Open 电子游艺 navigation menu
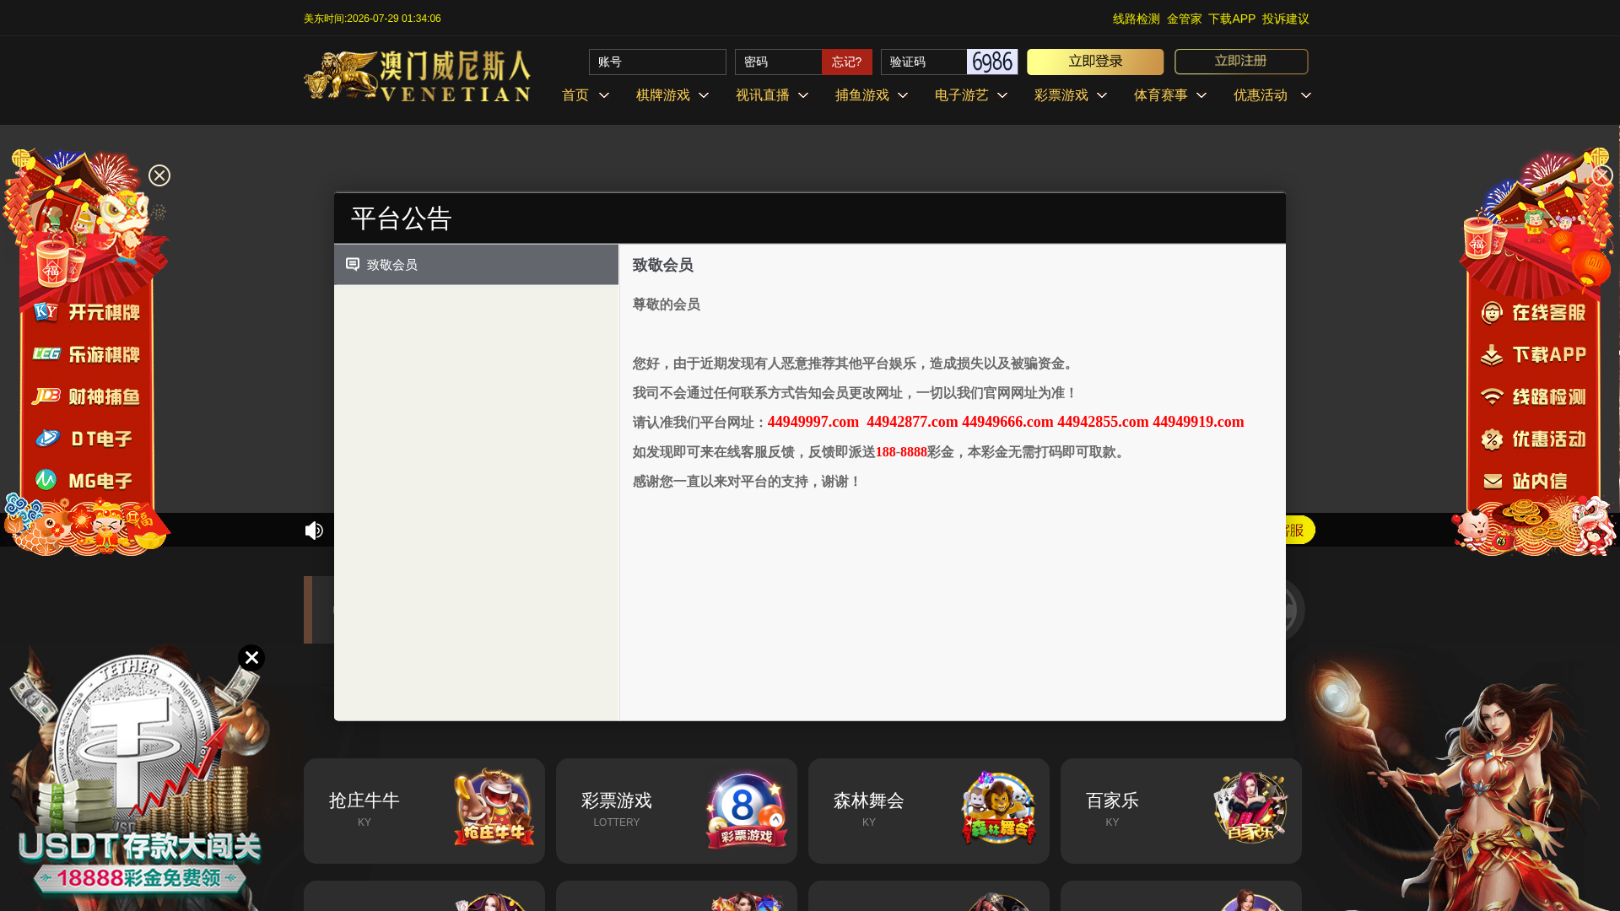Screen dimensions: 1620x911 click(x=962, y=95)
